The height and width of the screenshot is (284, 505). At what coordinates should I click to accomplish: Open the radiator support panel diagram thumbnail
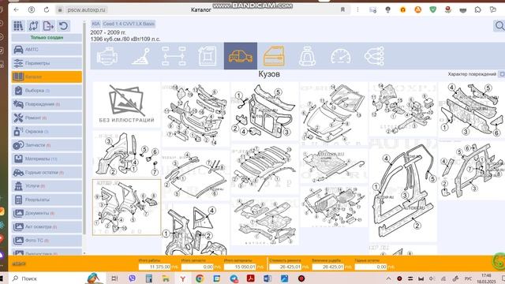[265, 111]
